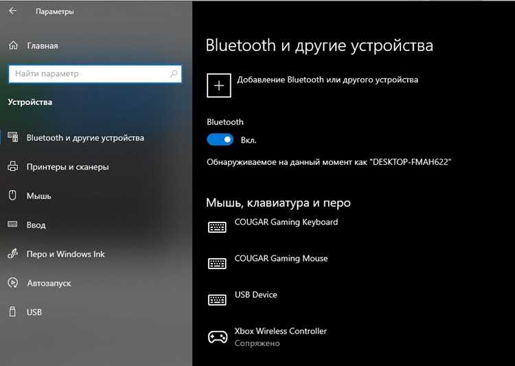Viewport: 515px width, 366px height.
Task: Click the keyboard icon for COUGAR Gaming Keyboard
Action: pos(218,227)
